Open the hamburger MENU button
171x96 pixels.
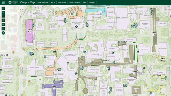tap(3, 2)
